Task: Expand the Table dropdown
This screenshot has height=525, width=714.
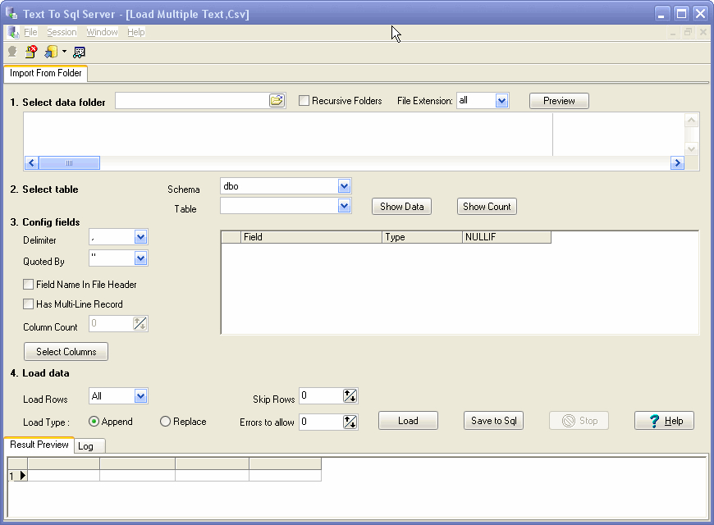Action: [x=344, y=206]
